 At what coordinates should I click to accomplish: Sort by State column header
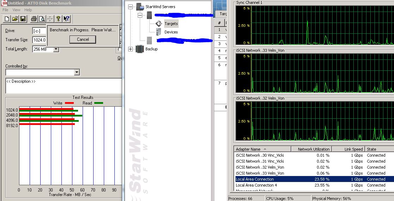(x=380, y=149)
